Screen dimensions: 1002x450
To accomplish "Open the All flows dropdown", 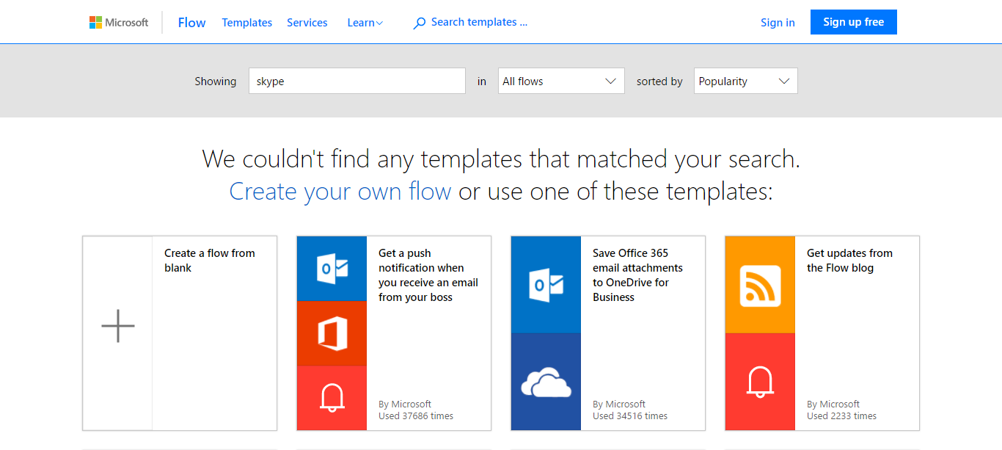I will [561, 81].
